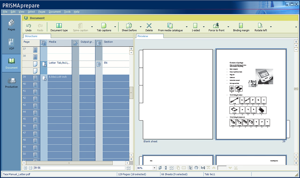Click the Blank sheet preview thumbnail
Screen dimensions: 300x178
coord(178,94)
